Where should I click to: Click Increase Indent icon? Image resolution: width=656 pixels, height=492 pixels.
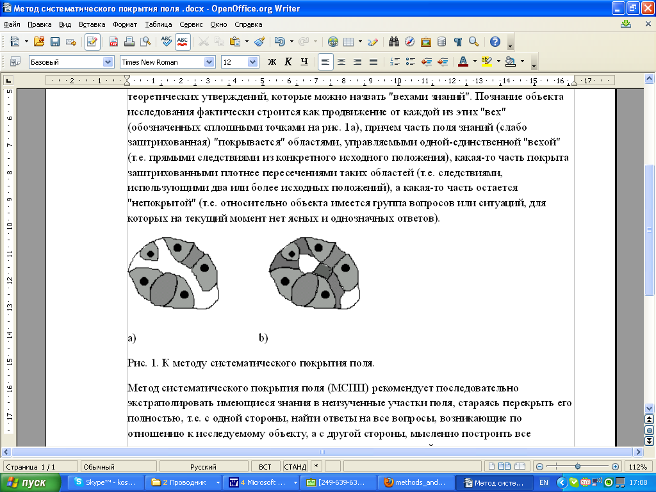tap(443, 62)
